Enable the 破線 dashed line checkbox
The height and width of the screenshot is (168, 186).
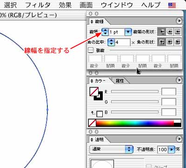point(91,50)
